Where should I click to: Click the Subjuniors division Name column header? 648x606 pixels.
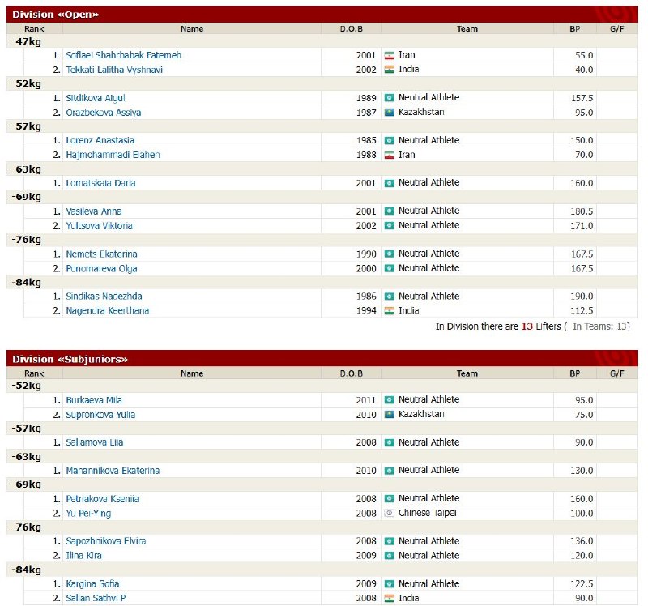point(192,373)
